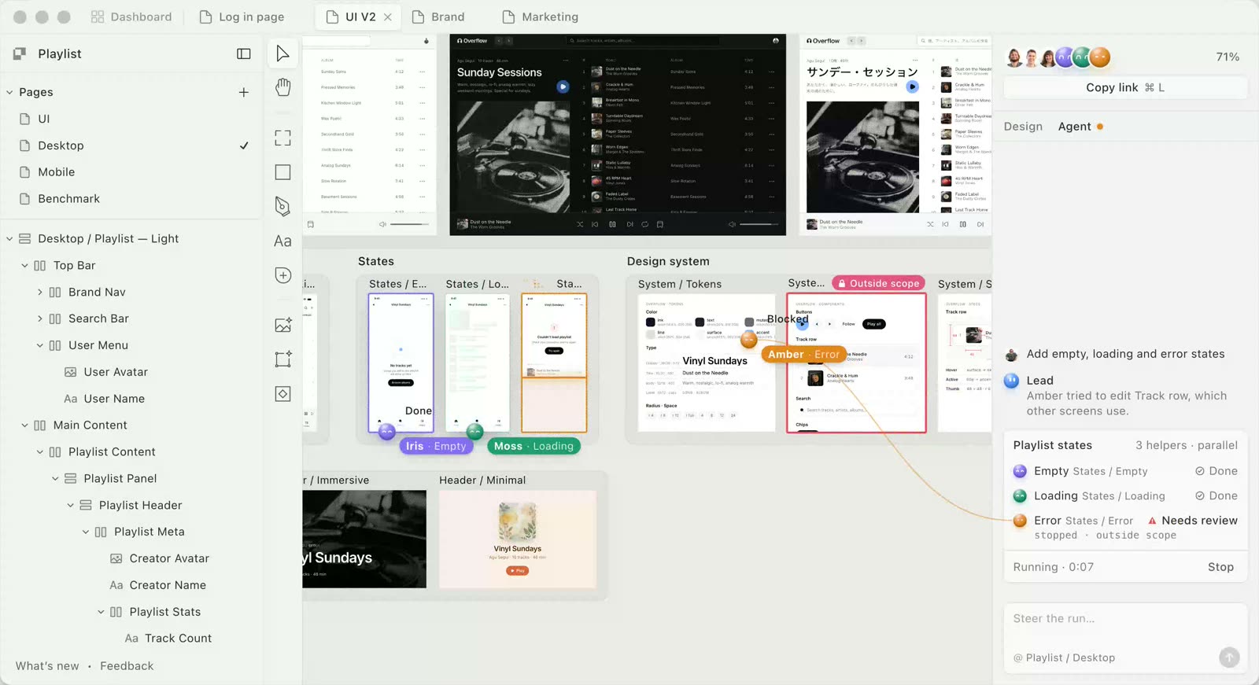
Task: Open the Feedback link
Action: click(x=127, y=666)
